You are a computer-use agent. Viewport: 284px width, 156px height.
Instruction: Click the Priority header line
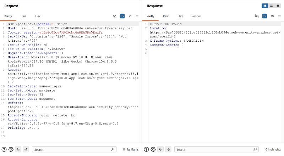tap(23, 128)
